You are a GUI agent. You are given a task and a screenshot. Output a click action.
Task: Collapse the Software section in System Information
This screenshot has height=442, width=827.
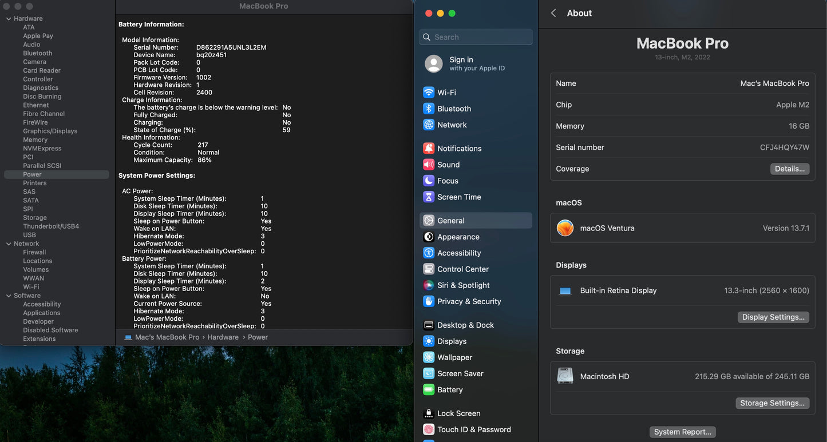click(9, 296)
